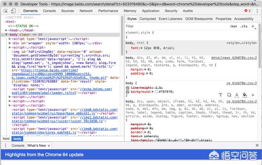Open the Event Listeners sidebar tab
Image resolution: width=262 pixels, height=165 pixels.
click(170, 19)
